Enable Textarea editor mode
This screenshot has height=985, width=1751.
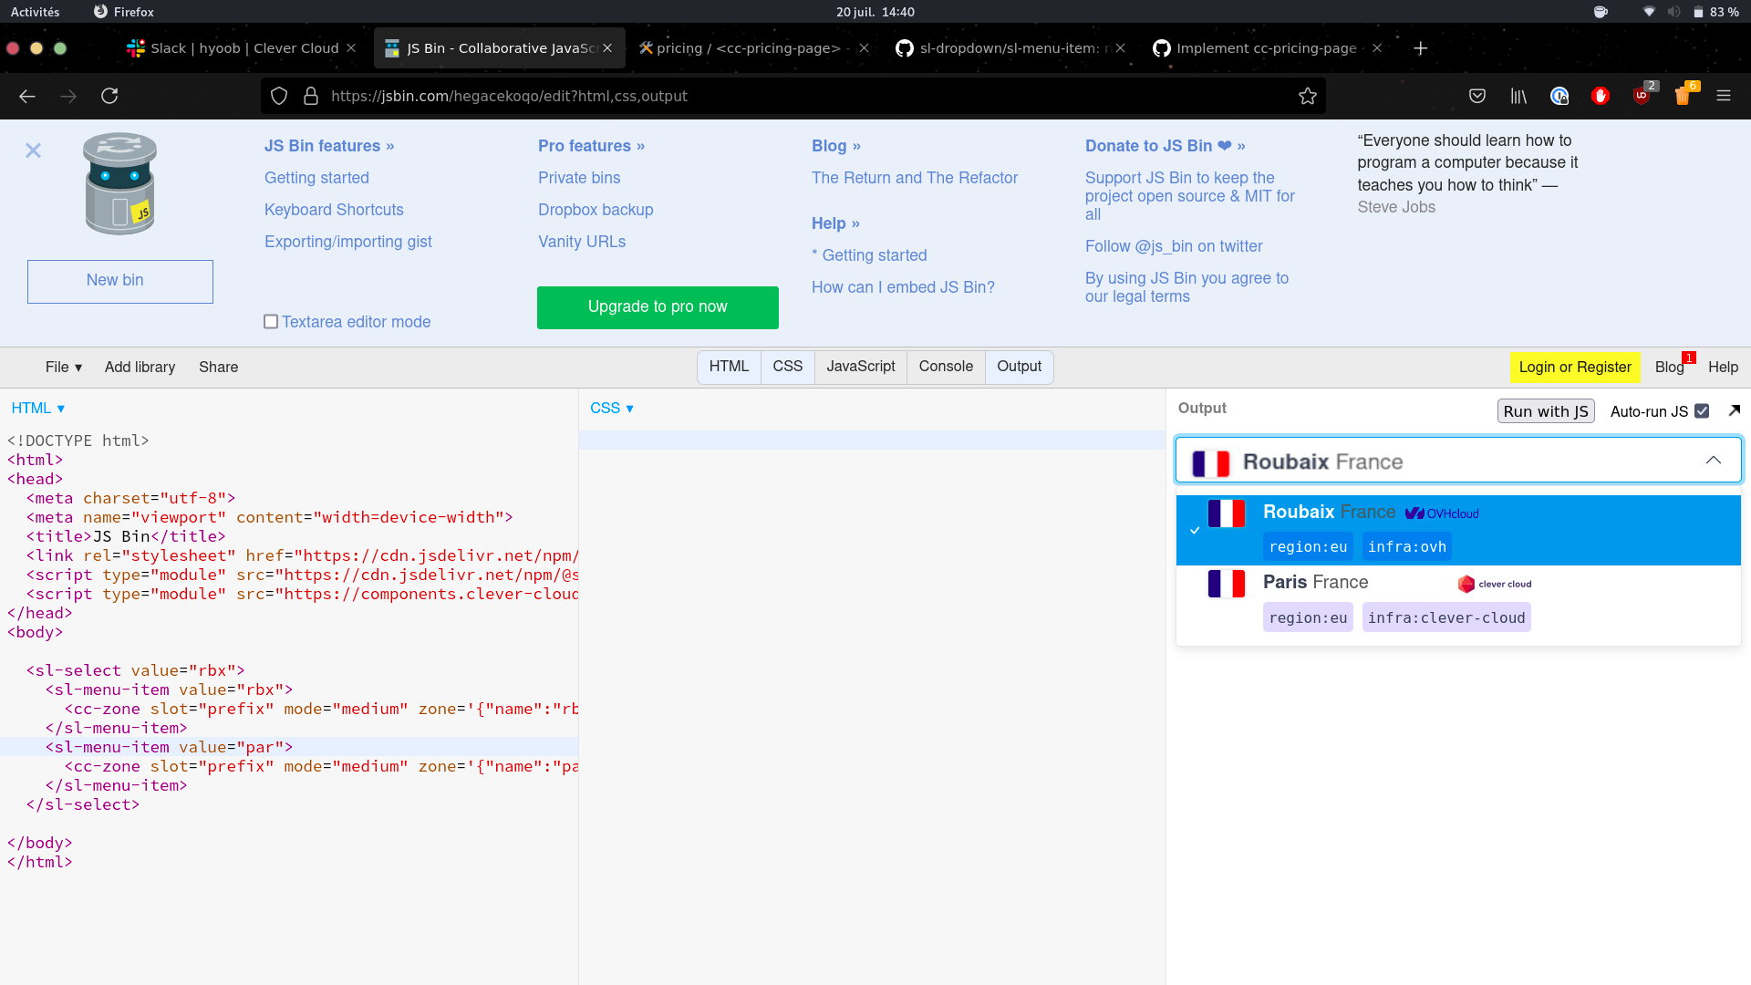pos(270,321)
